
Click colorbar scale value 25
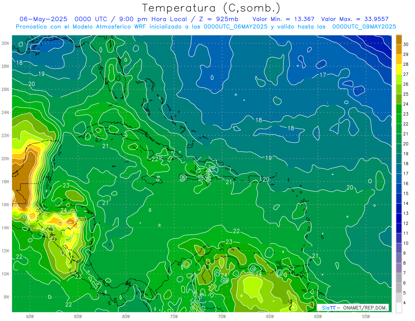coord(406,94)
